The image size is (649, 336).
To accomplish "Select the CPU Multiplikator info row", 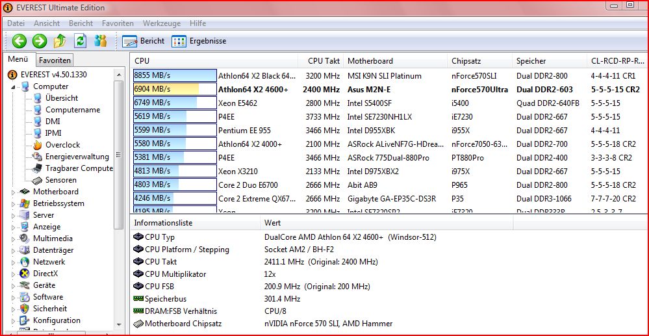I will (x=389, y=274).
